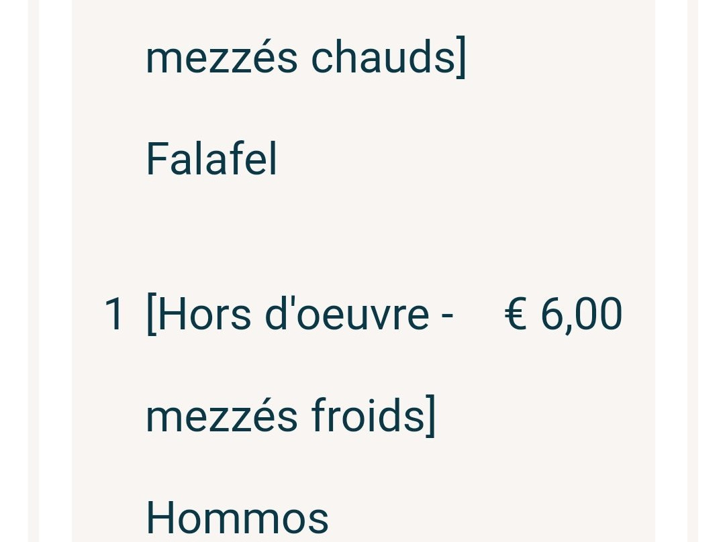Click the opening bracket before Hors
725x542 pixels.
tap(151, 314)
